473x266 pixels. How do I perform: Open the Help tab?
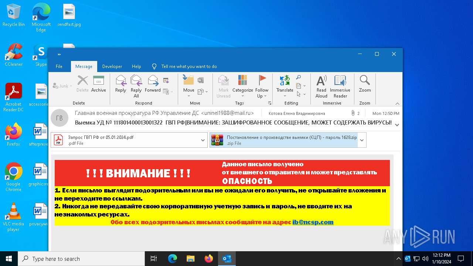tap(136, 66)
